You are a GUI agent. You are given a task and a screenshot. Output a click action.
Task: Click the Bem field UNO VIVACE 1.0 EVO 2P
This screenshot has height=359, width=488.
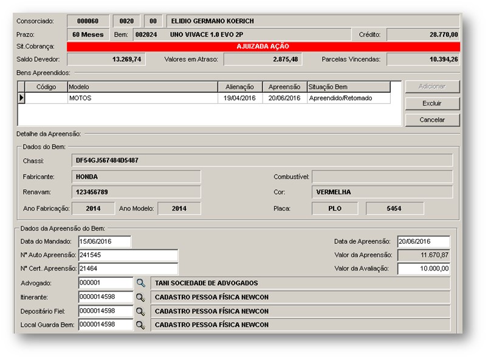tap(242, 35)
